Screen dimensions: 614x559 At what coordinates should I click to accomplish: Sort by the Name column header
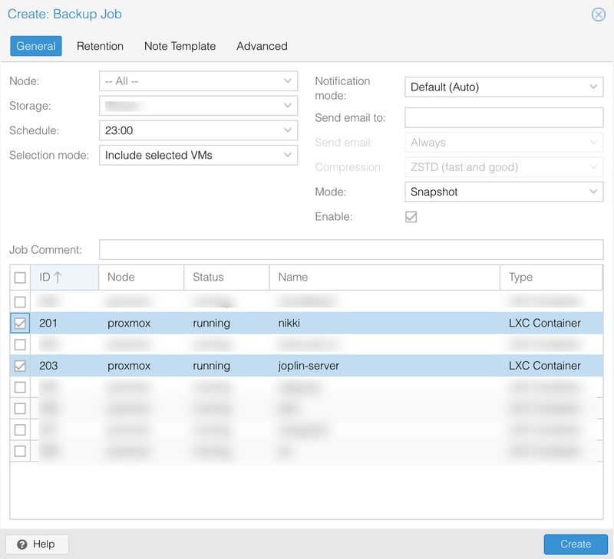tap(384, 278)
